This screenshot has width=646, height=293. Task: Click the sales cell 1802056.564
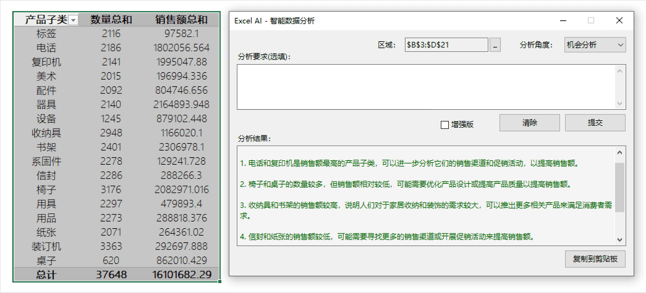coord(182,47)
